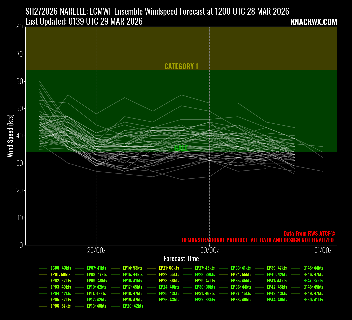Select the EP20: 42kts legend entry
The height and width of the screenshot is (320, 352).
pyautogui.click(x=133, y=306)
